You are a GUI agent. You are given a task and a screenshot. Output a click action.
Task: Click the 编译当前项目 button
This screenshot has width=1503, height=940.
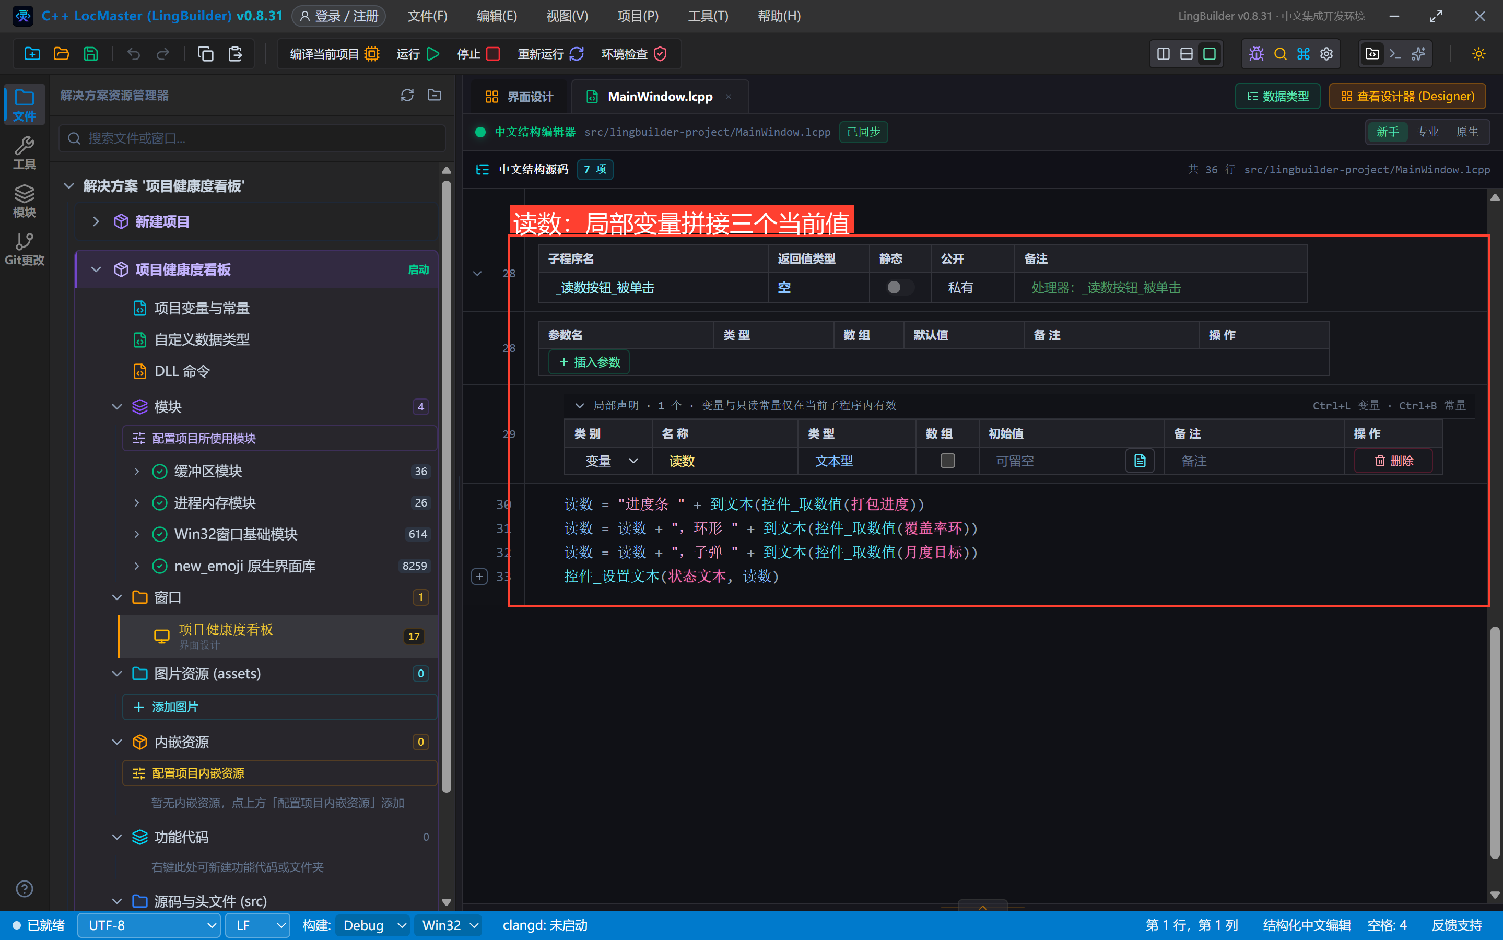pos(334,54)
